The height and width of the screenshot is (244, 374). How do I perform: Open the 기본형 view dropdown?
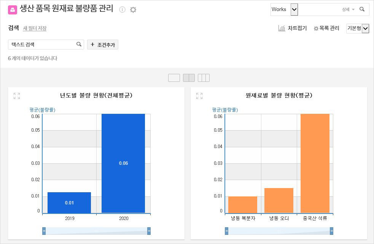tap(365, 29)
